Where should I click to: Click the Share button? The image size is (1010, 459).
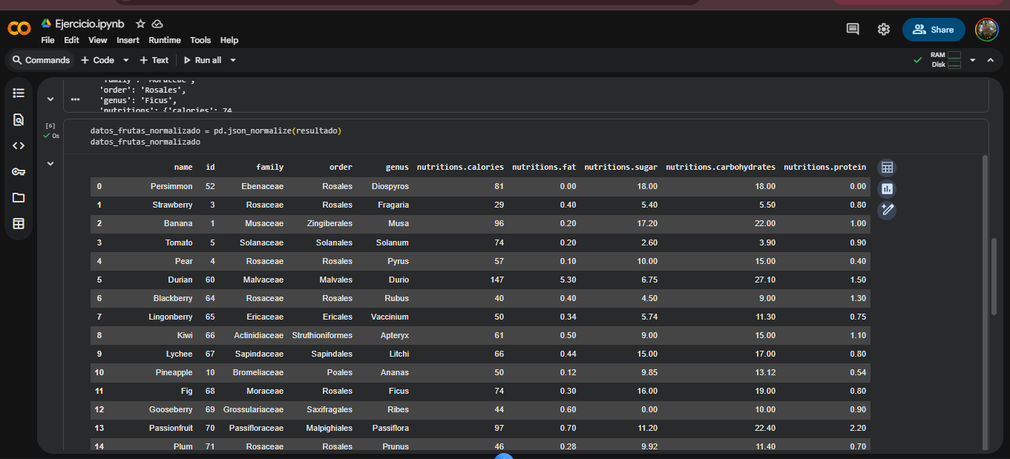pyautogui.click(x=934, y=29)
